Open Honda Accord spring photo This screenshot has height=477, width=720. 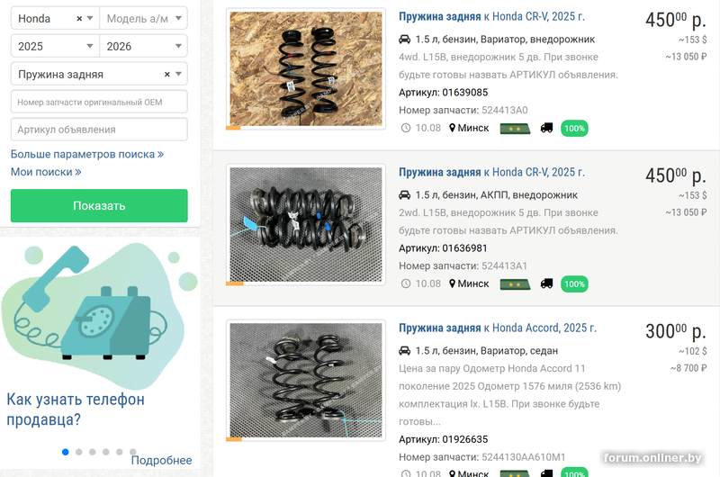coord(306,380)
